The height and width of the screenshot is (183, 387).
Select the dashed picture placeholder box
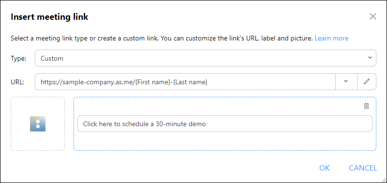pos(38,124)
